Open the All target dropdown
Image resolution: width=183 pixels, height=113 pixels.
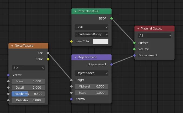[x=154, y=35]
